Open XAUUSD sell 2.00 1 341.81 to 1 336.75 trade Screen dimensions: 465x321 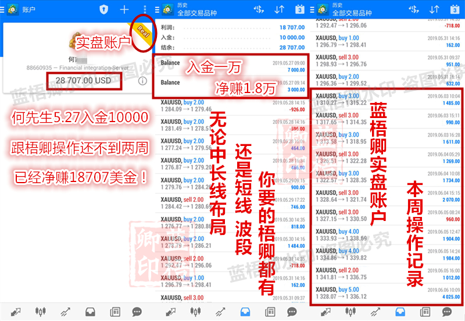coord(387,274)
